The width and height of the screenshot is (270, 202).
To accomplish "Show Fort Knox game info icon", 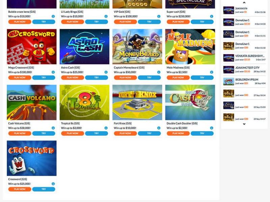I will tap(159, 128).
